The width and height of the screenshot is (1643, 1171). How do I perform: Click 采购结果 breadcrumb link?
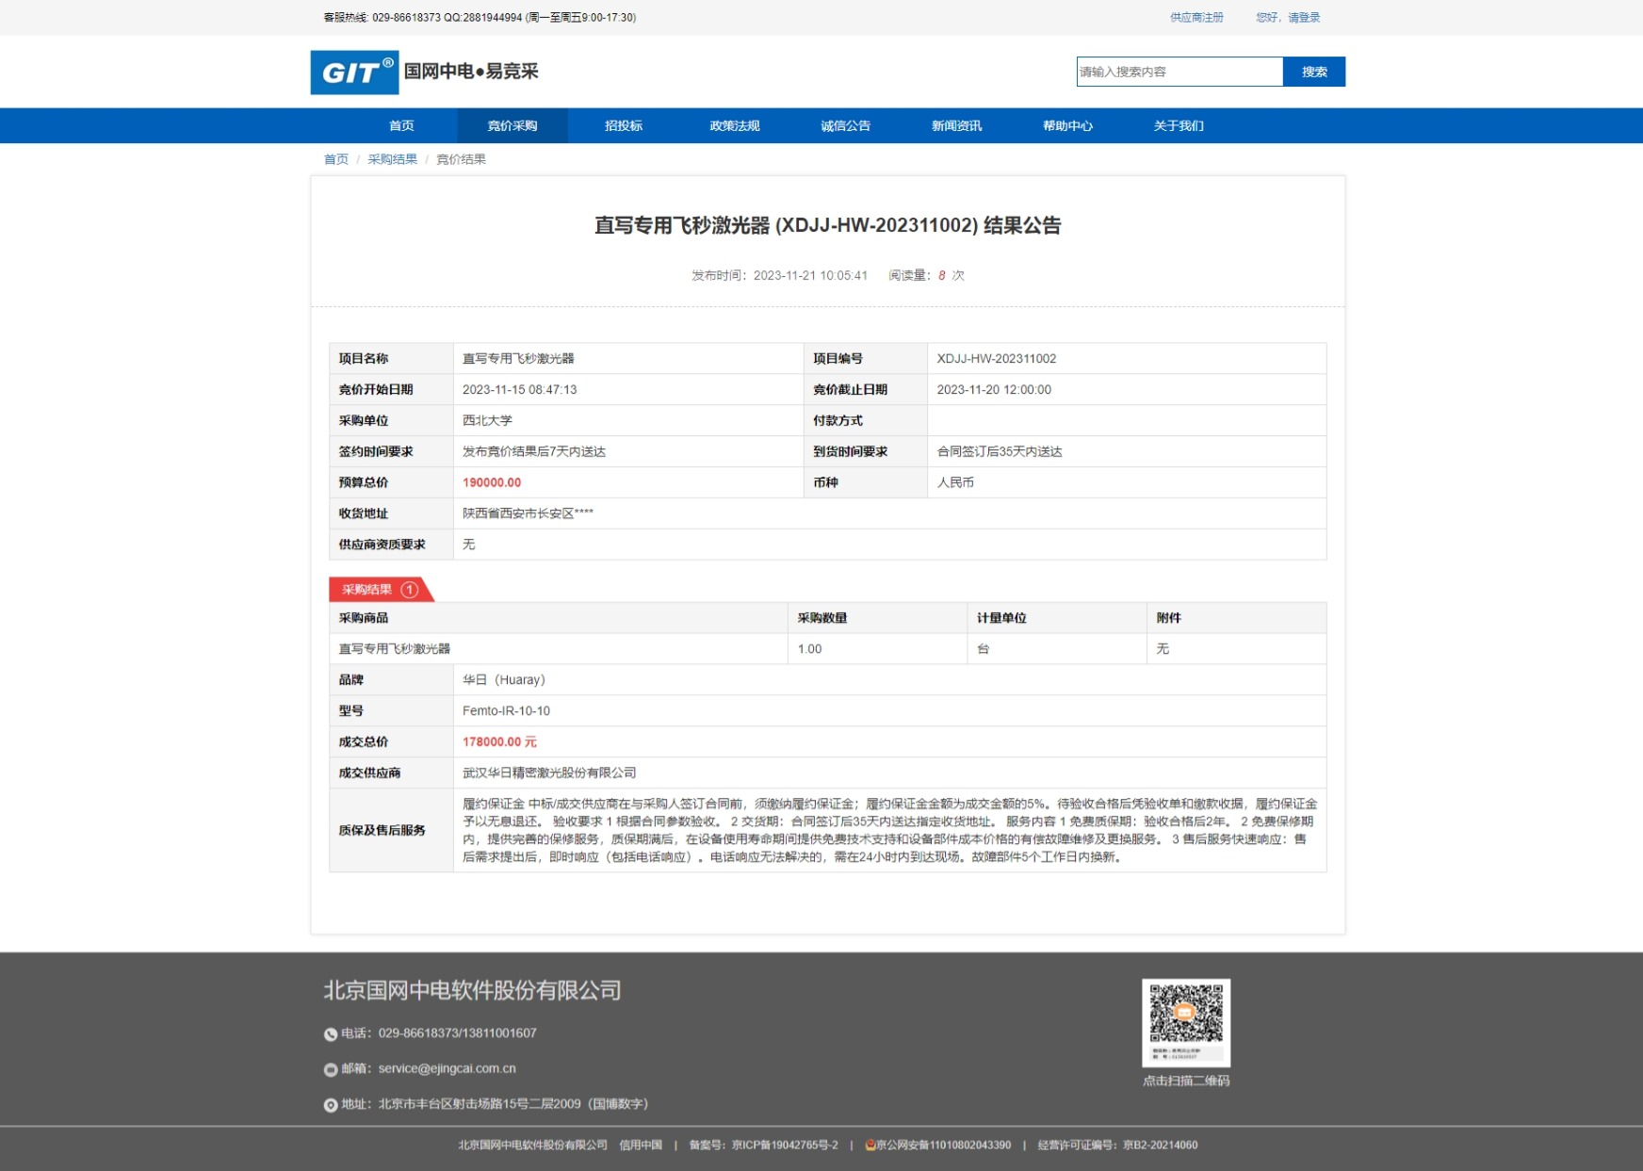coord(392,159)
